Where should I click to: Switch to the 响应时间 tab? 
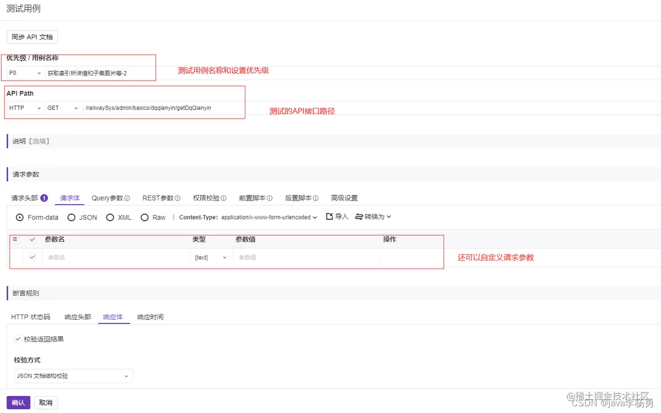150,317
